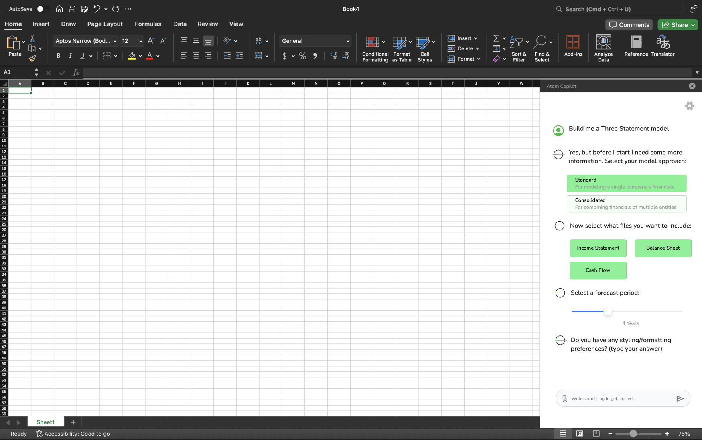Viewport: 702px width, 440px height.
Task: Apply comma style number format
Action: (x=315, y=56)
